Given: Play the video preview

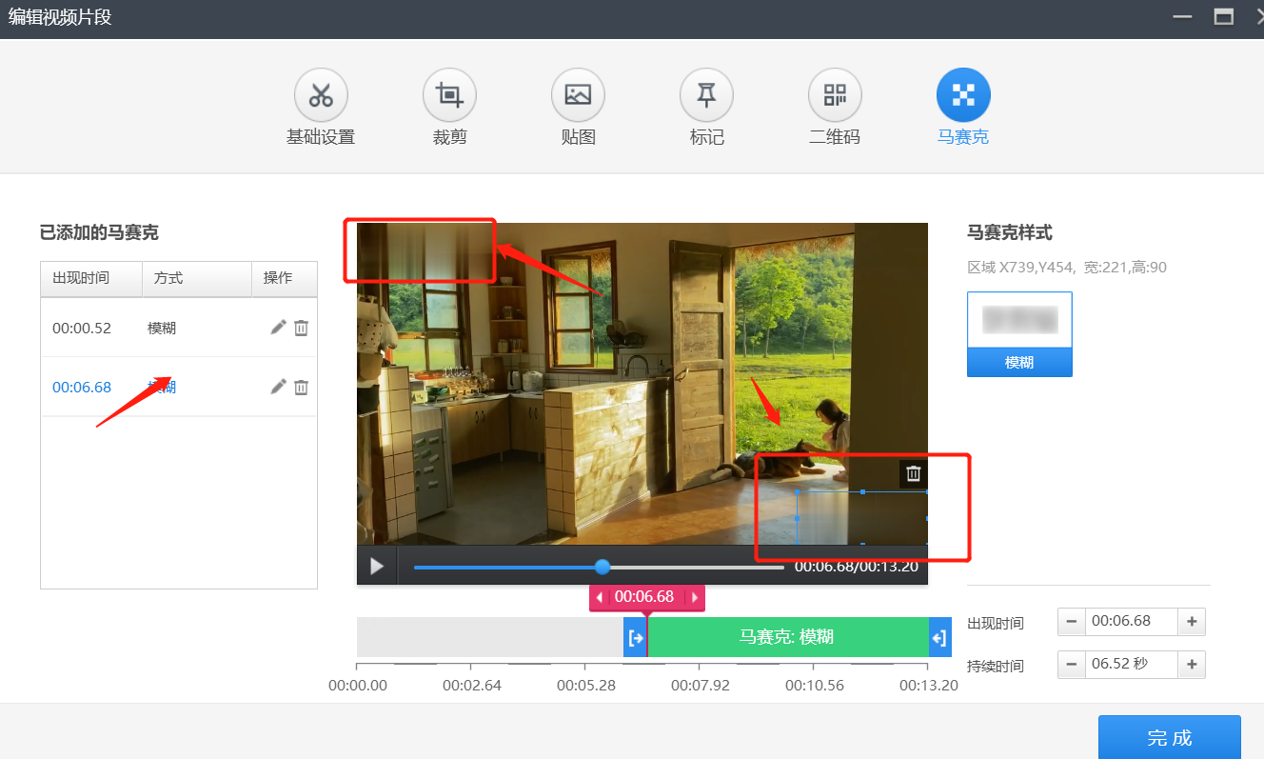Looking at the screenshot, I should [x=377, y=567].
